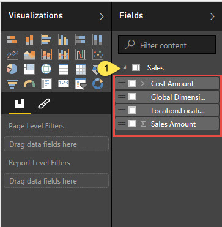Select the Card (123) visual

click(x=64, y=84)
